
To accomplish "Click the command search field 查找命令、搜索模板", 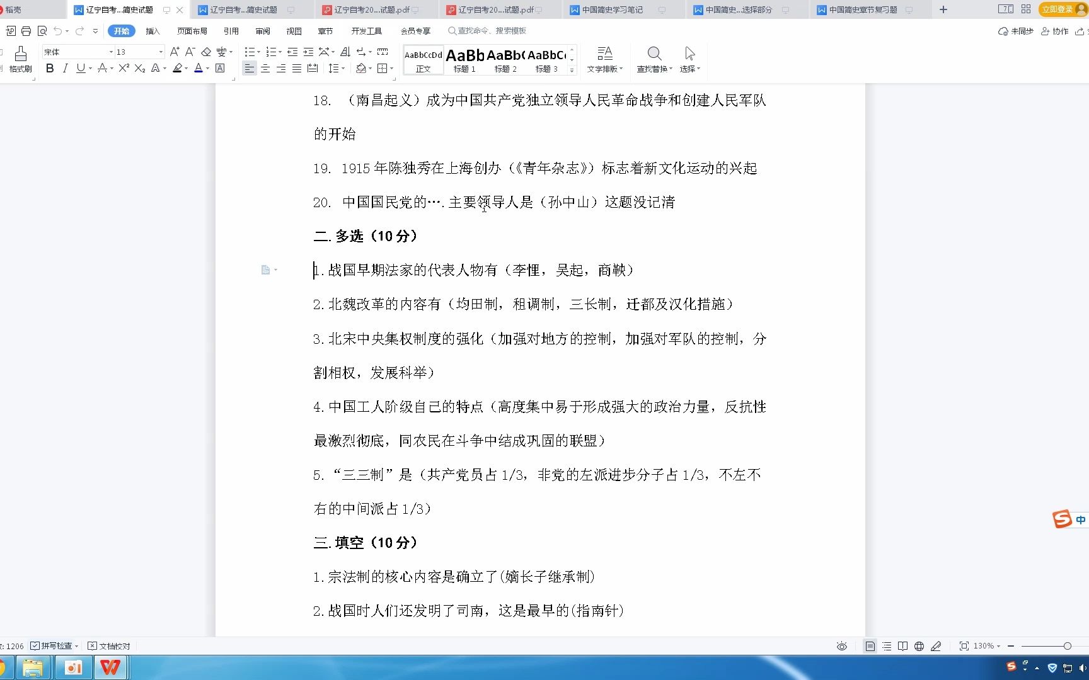I will tap(487, 31).
